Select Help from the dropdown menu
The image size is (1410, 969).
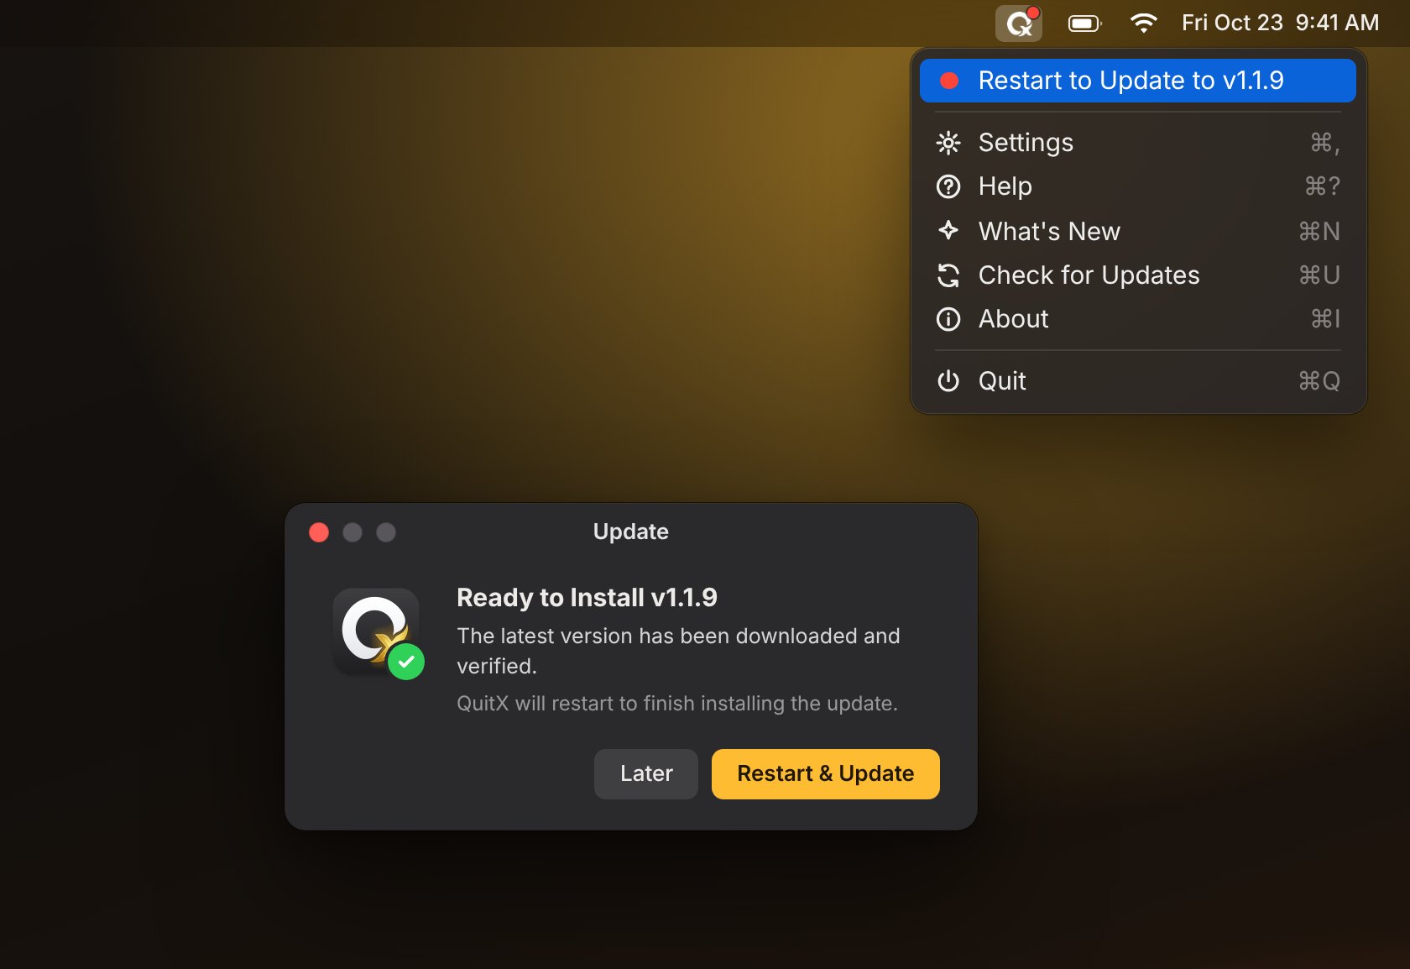pyautogui.click(x=1138, y=186)
